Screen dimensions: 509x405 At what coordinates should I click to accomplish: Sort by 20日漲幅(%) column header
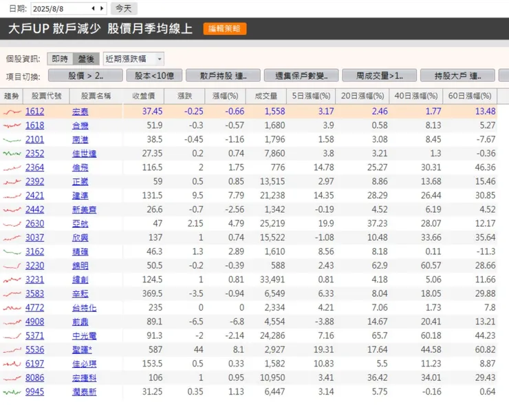[362, 96]
